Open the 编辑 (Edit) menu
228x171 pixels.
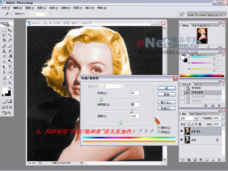18,8
